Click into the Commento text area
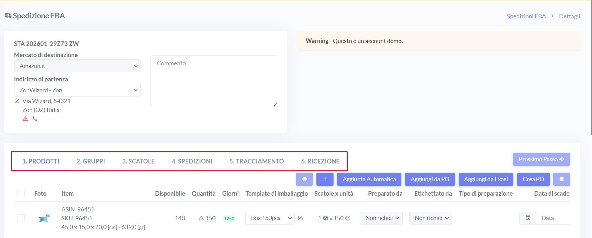Viewport: 592px width, 238px height. (x=213, y=81)
